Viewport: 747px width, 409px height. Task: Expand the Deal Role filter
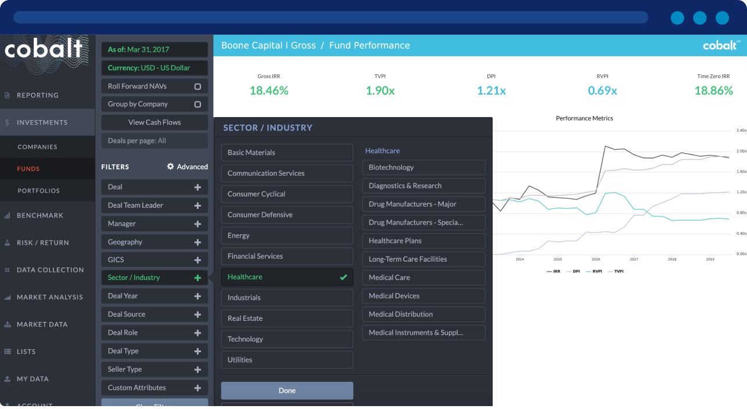click(197, 333)
